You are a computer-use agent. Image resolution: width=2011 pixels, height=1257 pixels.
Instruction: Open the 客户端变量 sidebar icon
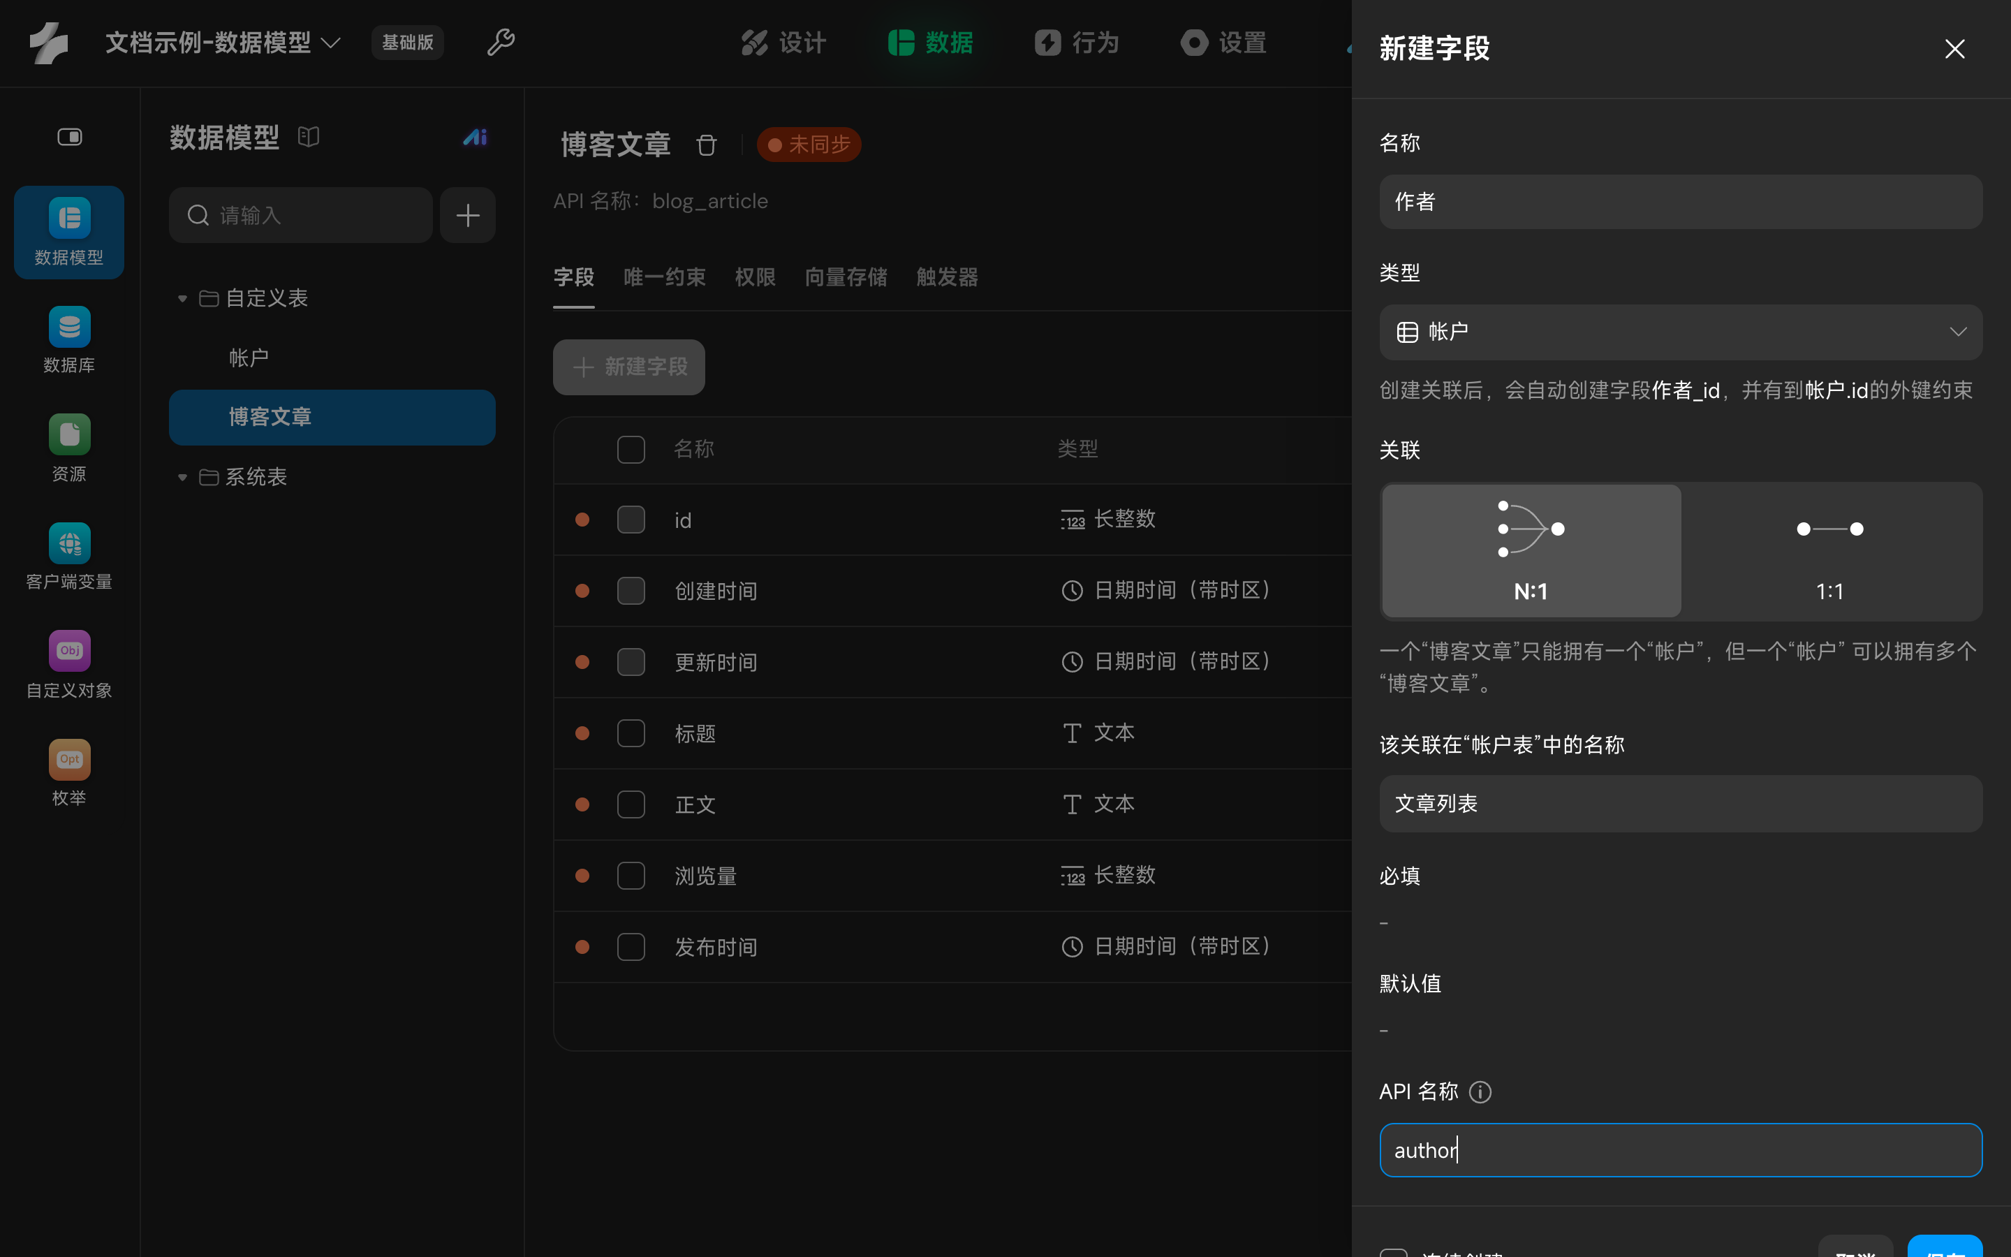tap(69, 557)
